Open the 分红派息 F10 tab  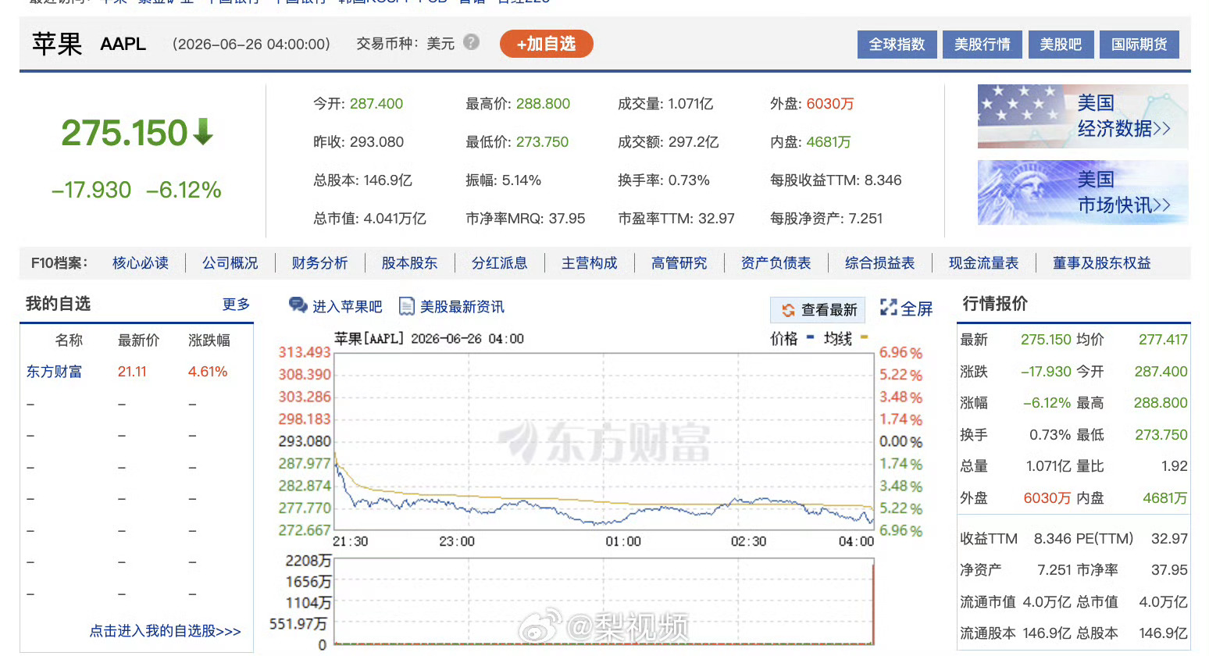[x=500, y=263]
